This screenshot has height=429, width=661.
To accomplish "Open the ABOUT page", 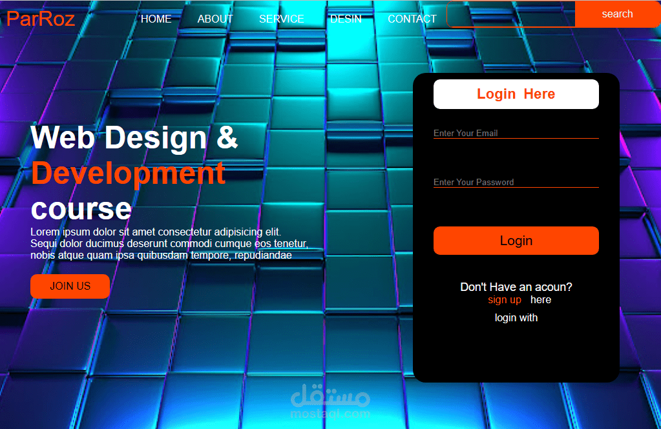I will point(215,19).
